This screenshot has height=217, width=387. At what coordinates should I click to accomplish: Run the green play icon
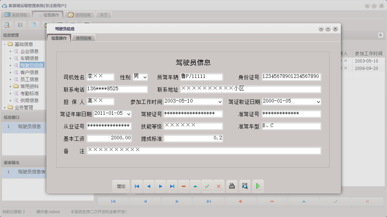pyautogui.click(x=258, y=186)
